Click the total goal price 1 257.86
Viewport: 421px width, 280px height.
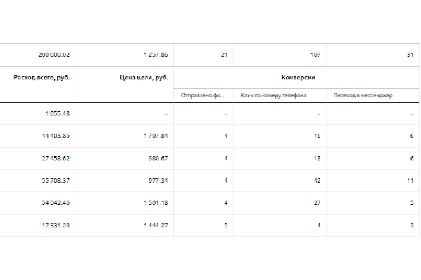coord(156,55)
